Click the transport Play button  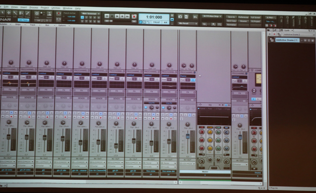(117, 16)
